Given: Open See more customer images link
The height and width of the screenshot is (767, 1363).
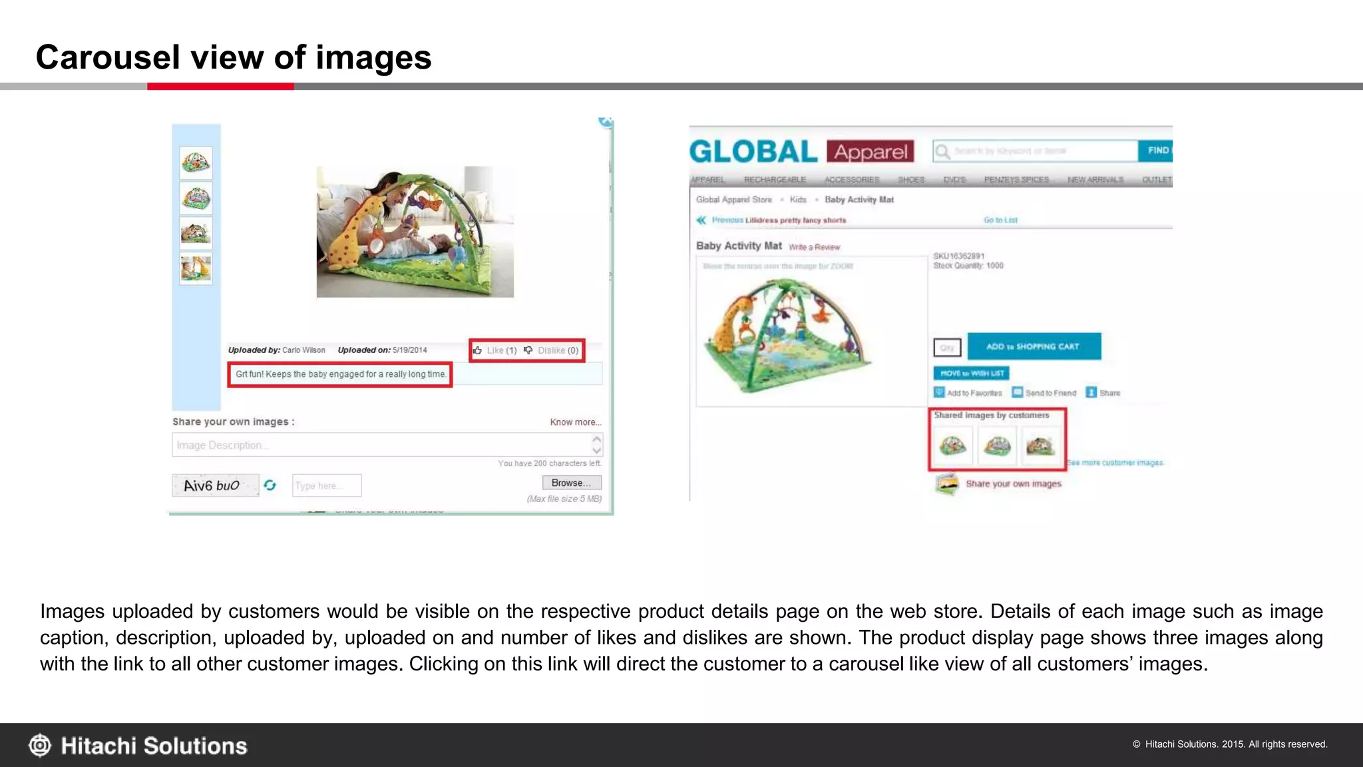Looking at the screenshot, I should (1115, 463).
